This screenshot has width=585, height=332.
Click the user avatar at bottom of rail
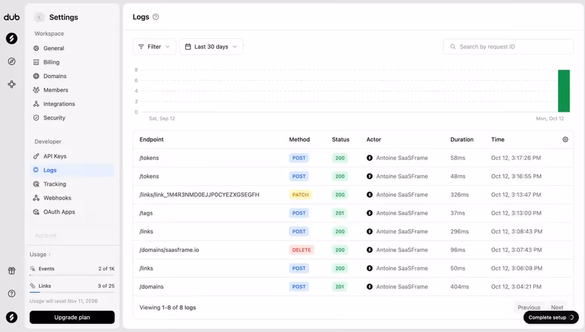11,317
